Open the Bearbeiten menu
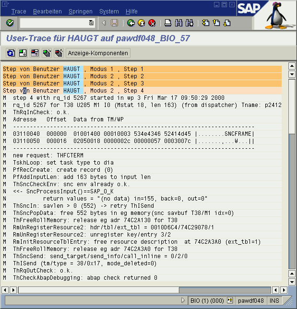 click(48, 12)
